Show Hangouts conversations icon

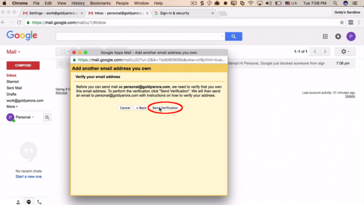point(28,202)
